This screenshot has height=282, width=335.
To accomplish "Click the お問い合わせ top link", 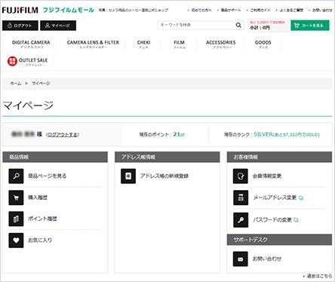I will click(322, 11).
